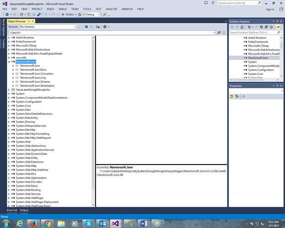Open the Firefox taskbar icon

pyautogui.click(x=33, y=223)
